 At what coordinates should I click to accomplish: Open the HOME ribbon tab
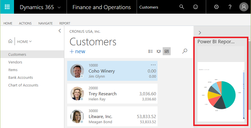coord(8,23)
